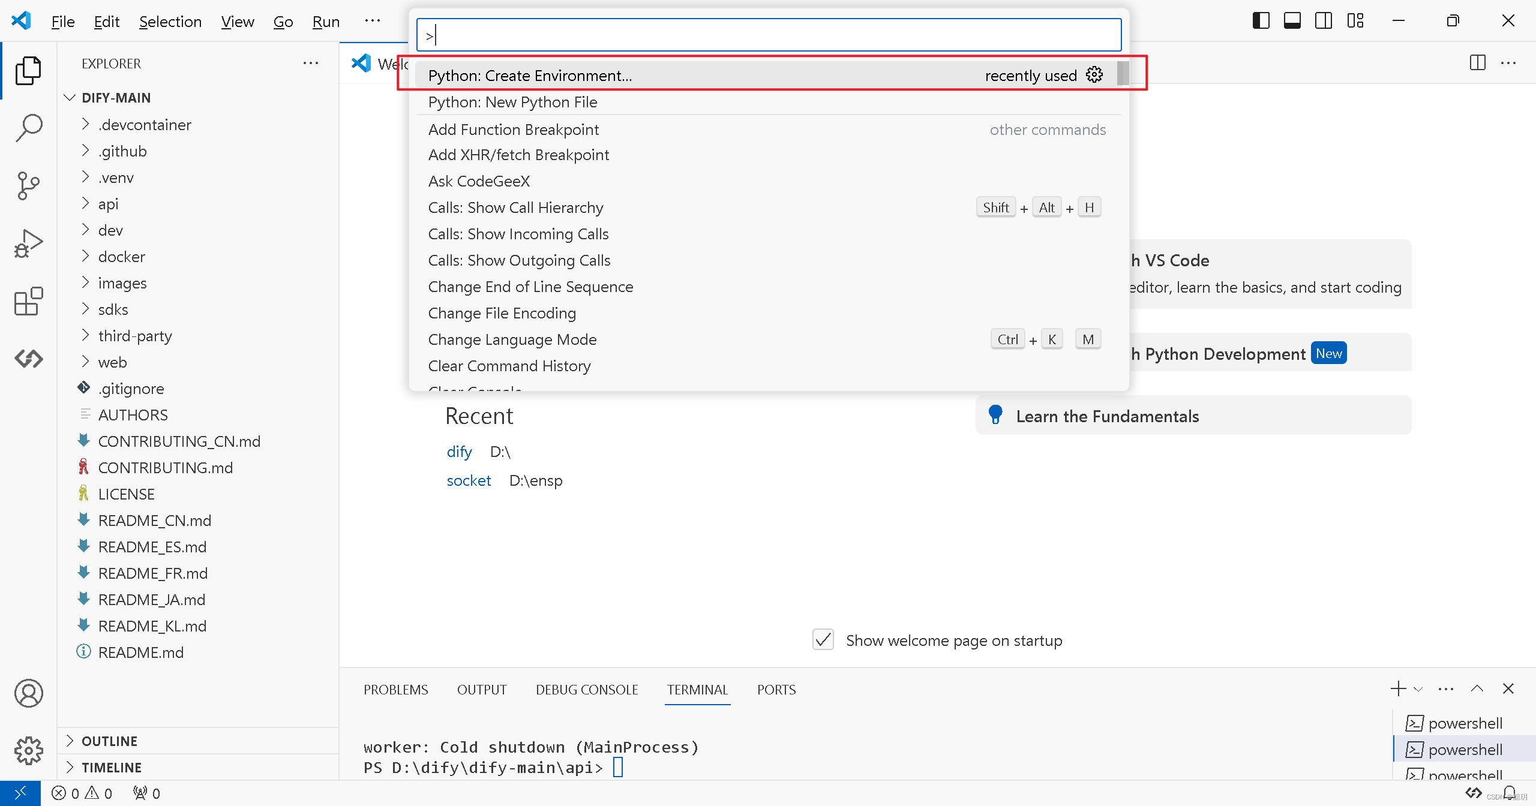1536x806 pixels.
Task: Open the new terminal dropdown arrow
Action: [x=1418, y=689]
